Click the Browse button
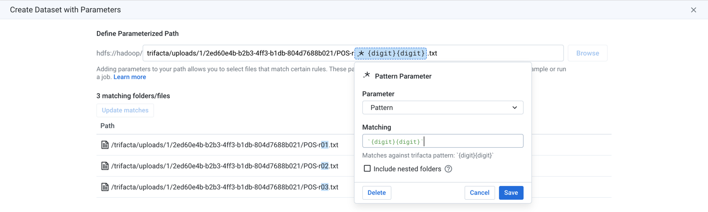The height and width of the screenshot is (212, 708). pos(588,53)
